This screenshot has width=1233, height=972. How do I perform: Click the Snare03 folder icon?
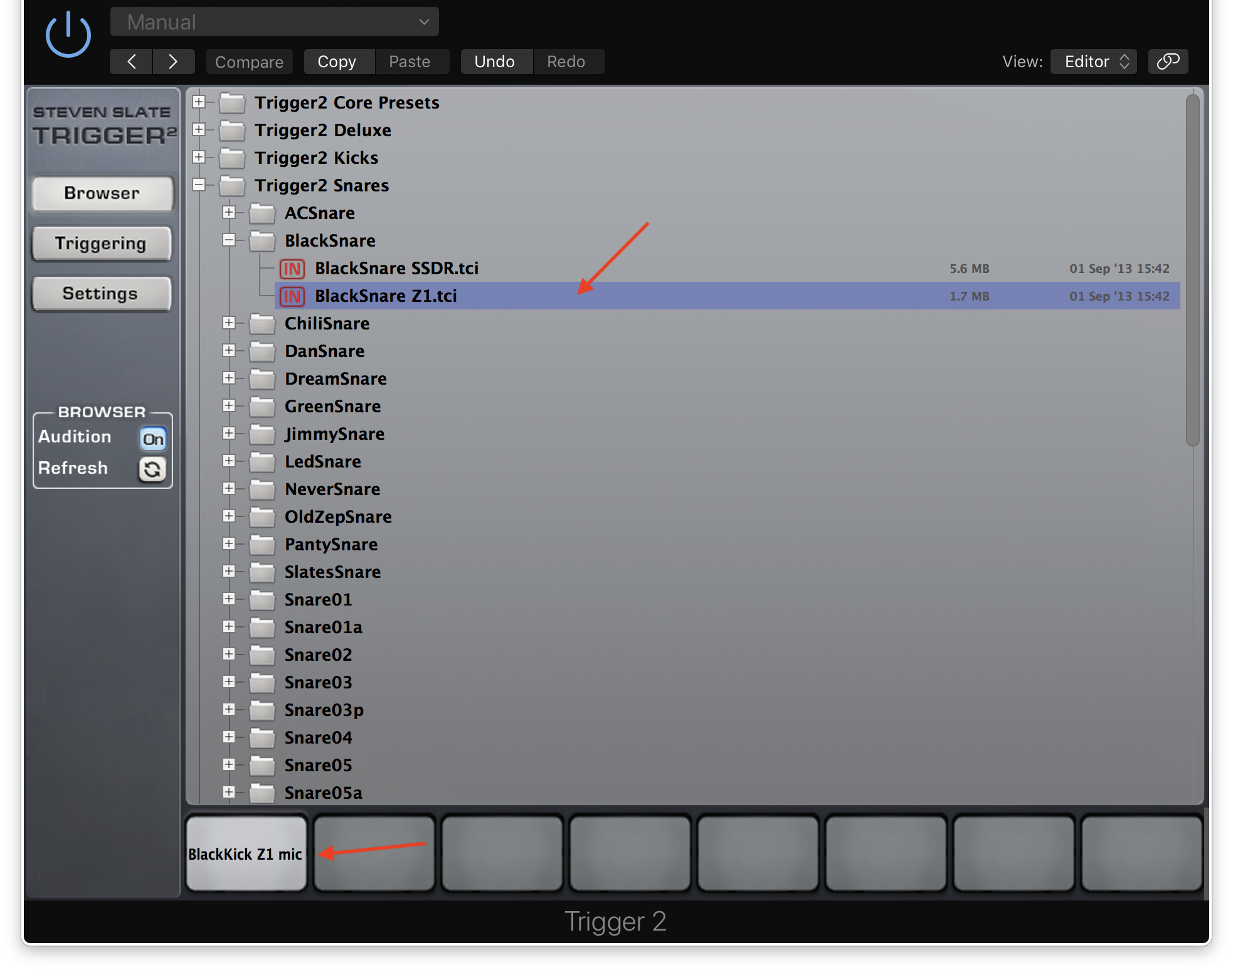point(262,682)
